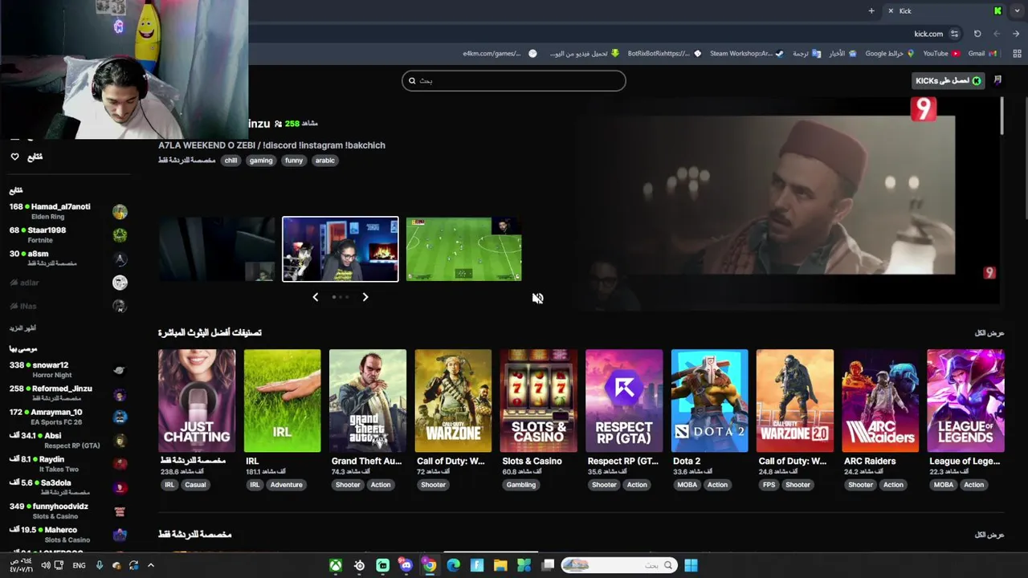Click the funny tag on featured stream
Screen dimensions: 1028x578
[294, 161]
